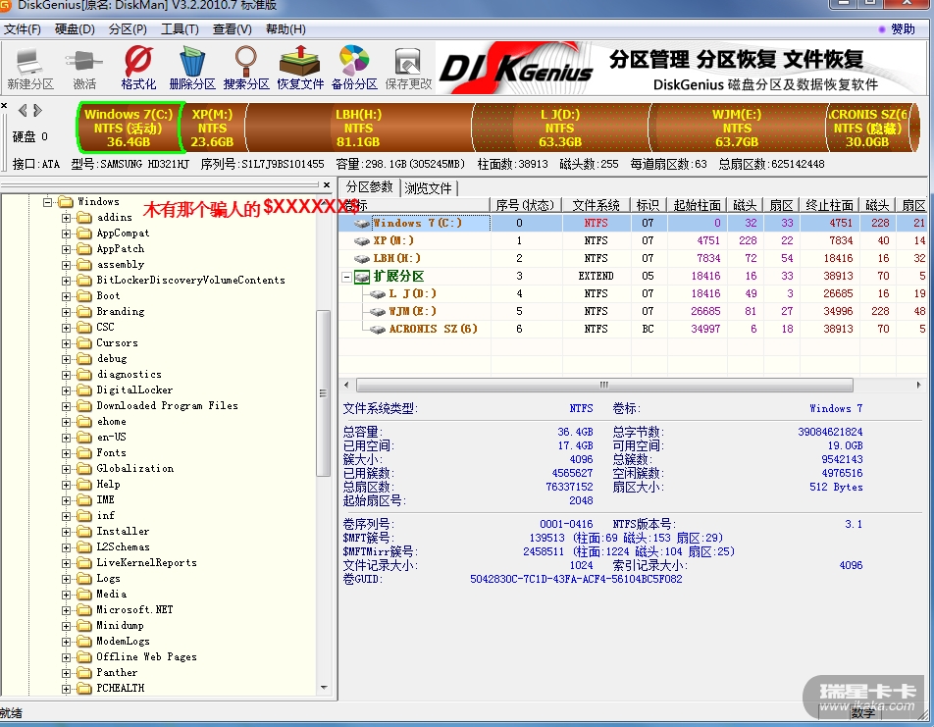This screenshot has height=727, width=934.
Task: Expand the Cursors folder node
Action: tap(66, 343)
